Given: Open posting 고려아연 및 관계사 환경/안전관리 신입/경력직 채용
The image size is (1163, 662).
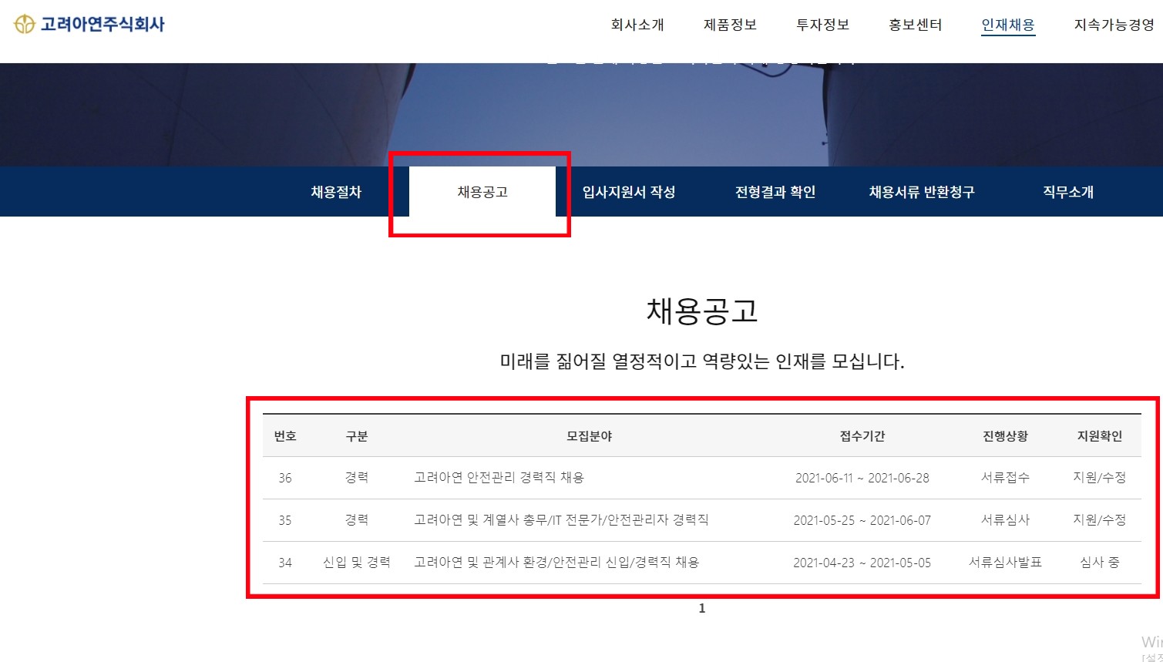Looking at the screenshot, I should click(x=556, y=562).
